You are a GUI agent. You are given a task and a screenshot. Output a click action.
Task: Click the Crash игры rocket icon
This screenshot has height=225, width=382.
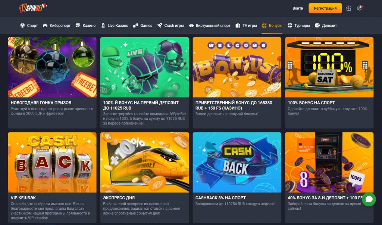tap(160, 25)
